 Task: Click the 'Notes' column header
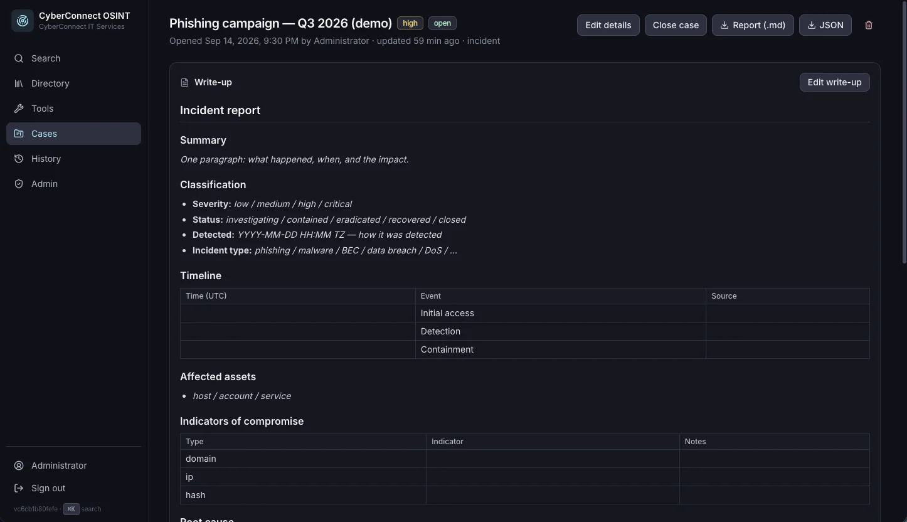pyautogui.click(x=774, y=442)
